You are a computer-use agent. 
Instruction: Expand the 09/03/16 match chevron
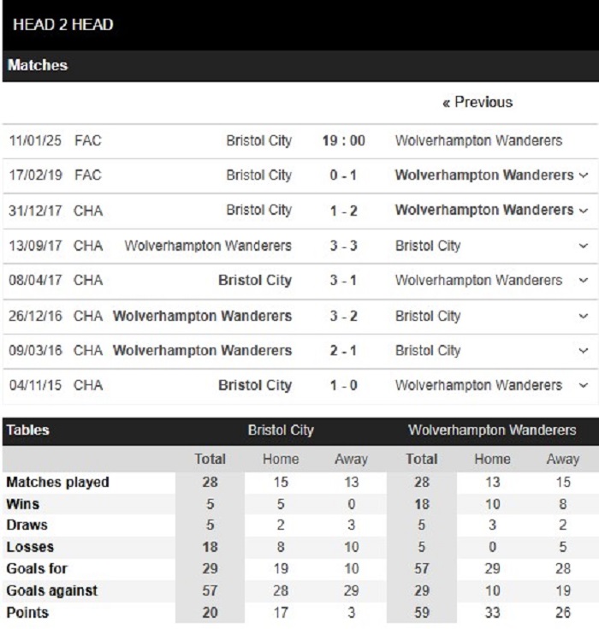(584, 351)
